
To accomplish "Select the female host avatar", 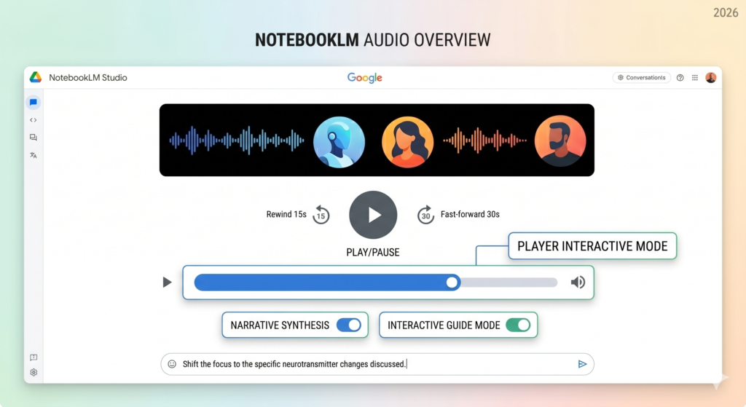I will pyautogui.click(x=408, y=142).
